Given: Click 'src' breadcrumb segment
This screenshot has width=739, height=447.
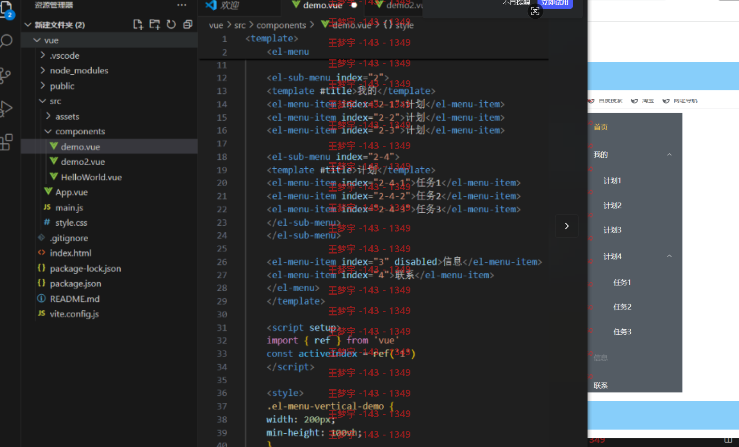Looking at the screenshot, I should [x=240, y=25].
